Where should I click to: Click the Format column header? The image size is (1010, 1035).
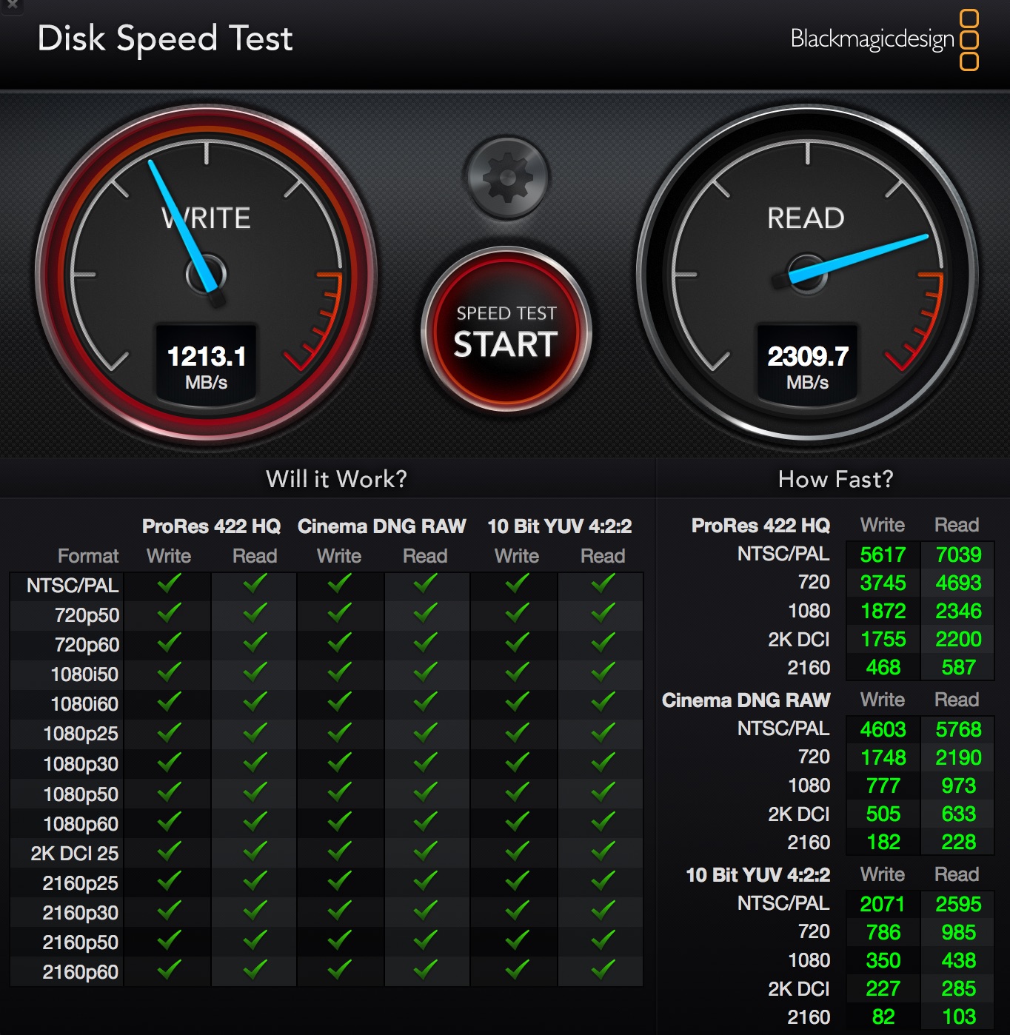click(88, 556)
